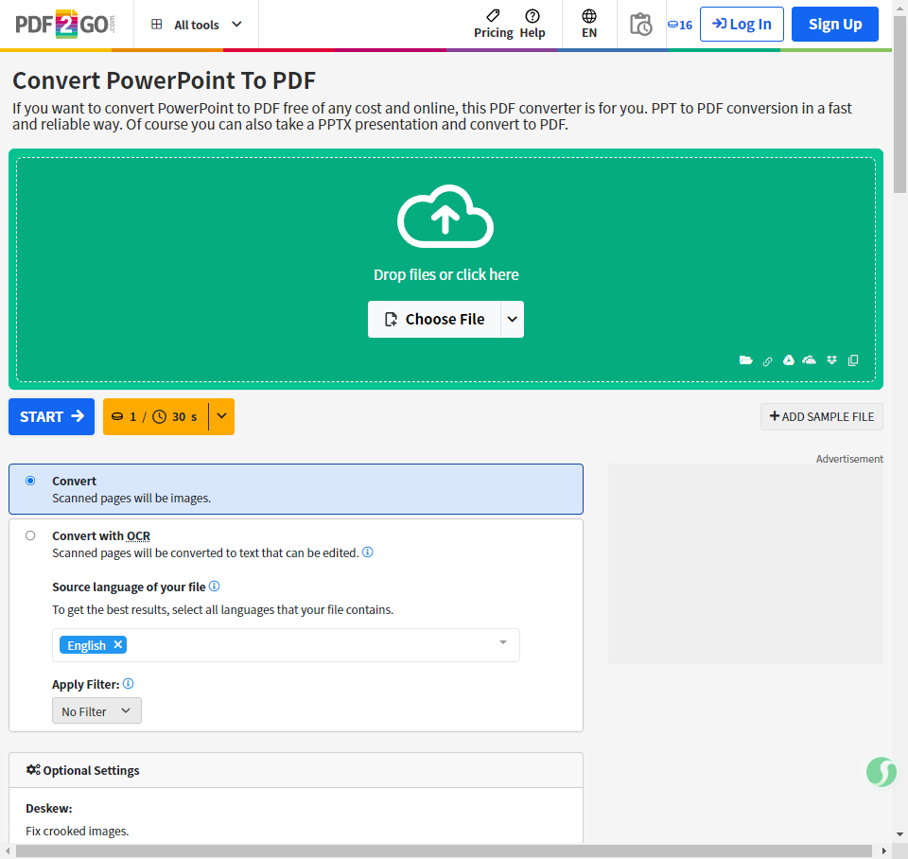This screenshot has width=908, height=859.
Task: Click the info icon next to Apply Filter
Action: click(x=129, y=683)
